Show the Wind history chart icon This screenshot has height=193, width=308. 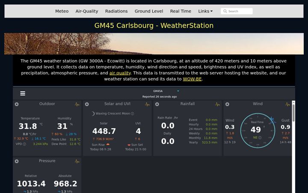tap(287, 104)
